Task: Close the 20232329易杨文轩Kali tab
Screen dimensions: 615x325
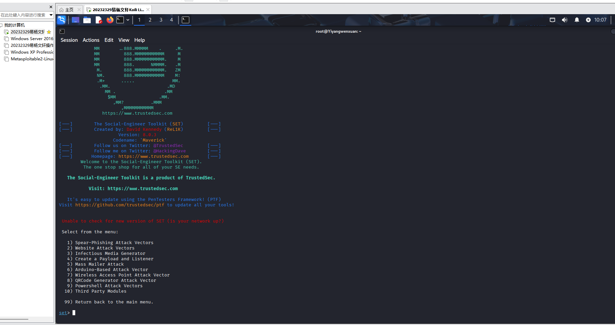Action: coord(148,10)
